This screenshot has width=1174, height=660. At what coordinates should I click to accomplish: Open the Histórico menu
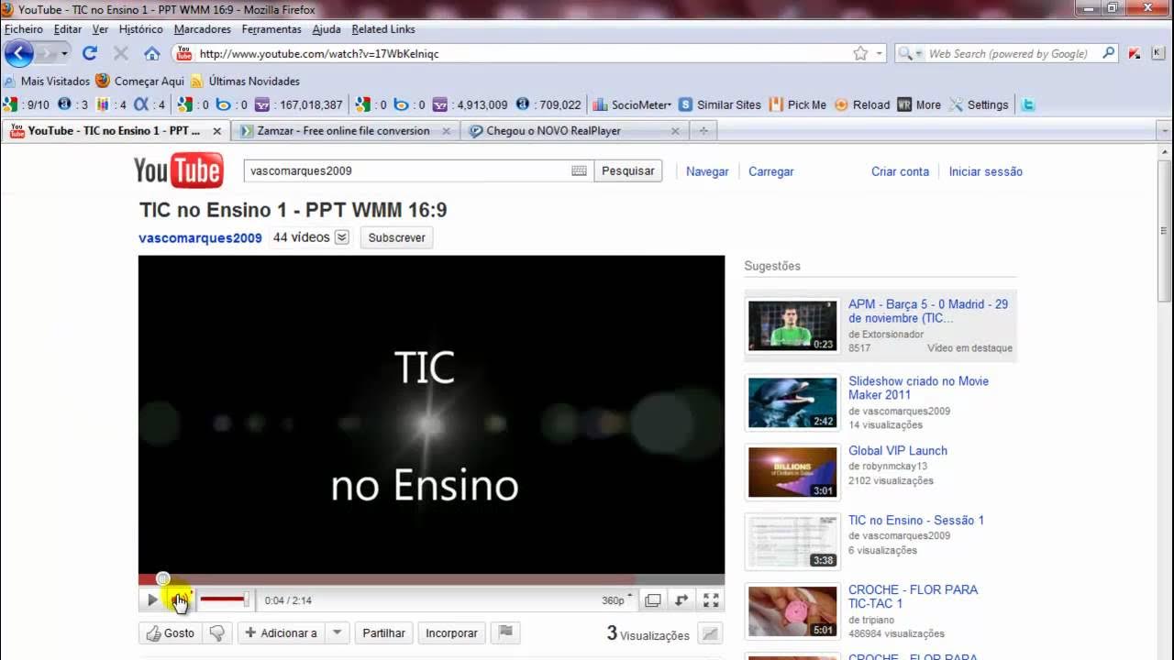[140, 29]
